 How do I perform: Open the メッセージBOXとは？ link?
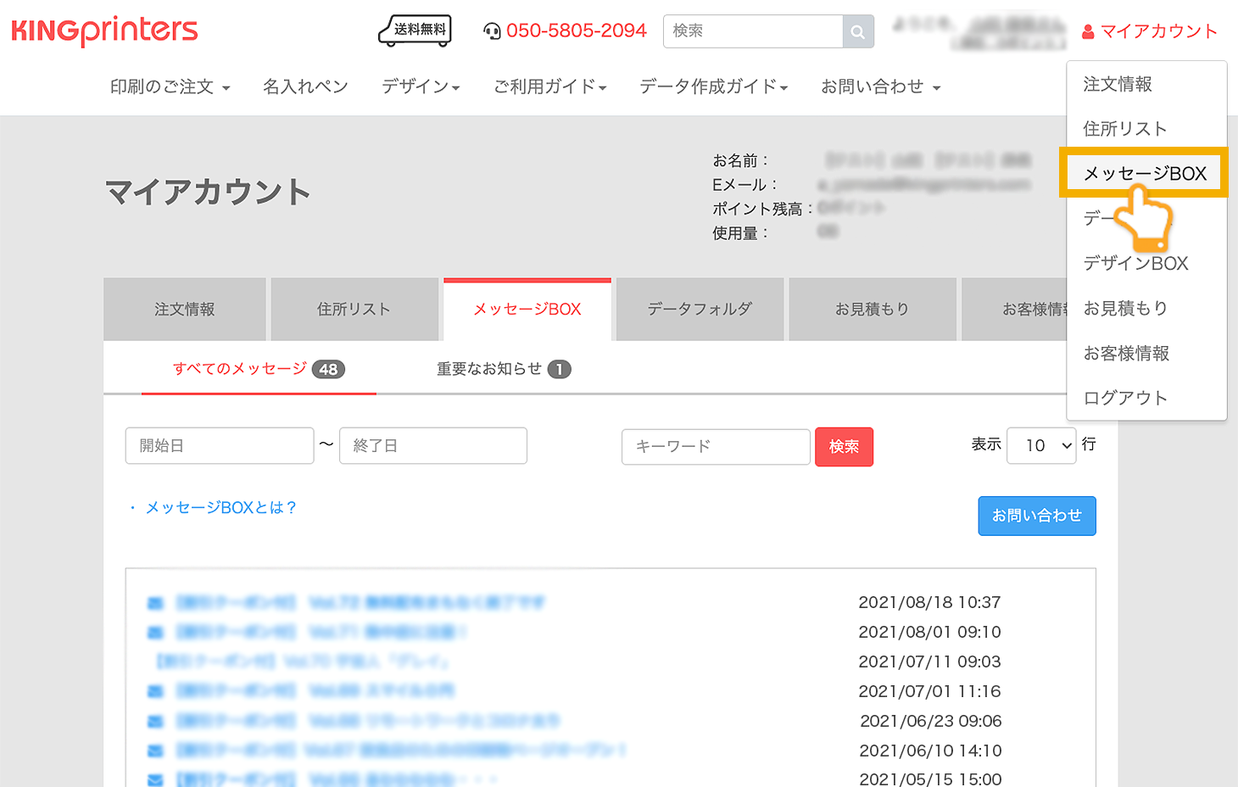pos(220,508)
